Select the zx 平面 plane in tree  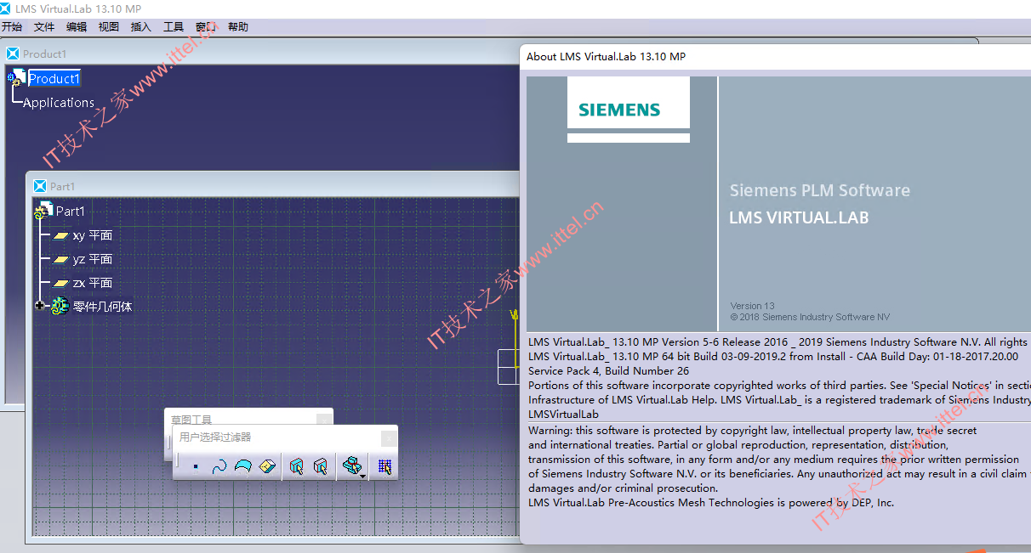tap(83, 283)
